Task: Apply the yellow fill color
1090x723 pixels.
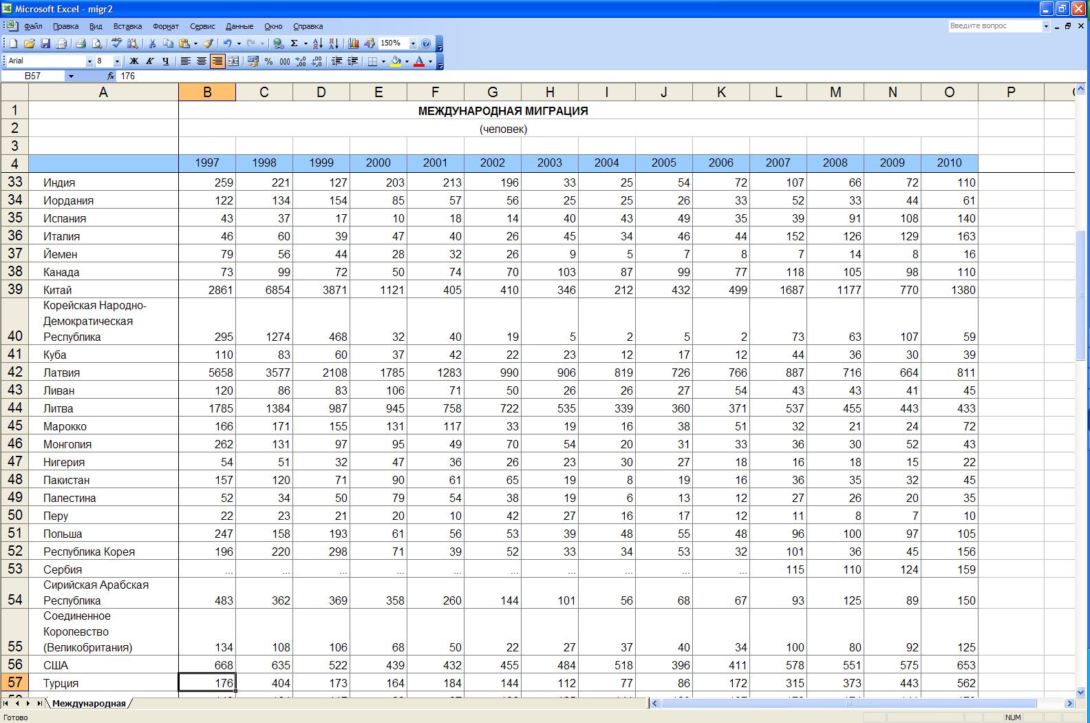Action: [396, 61]
